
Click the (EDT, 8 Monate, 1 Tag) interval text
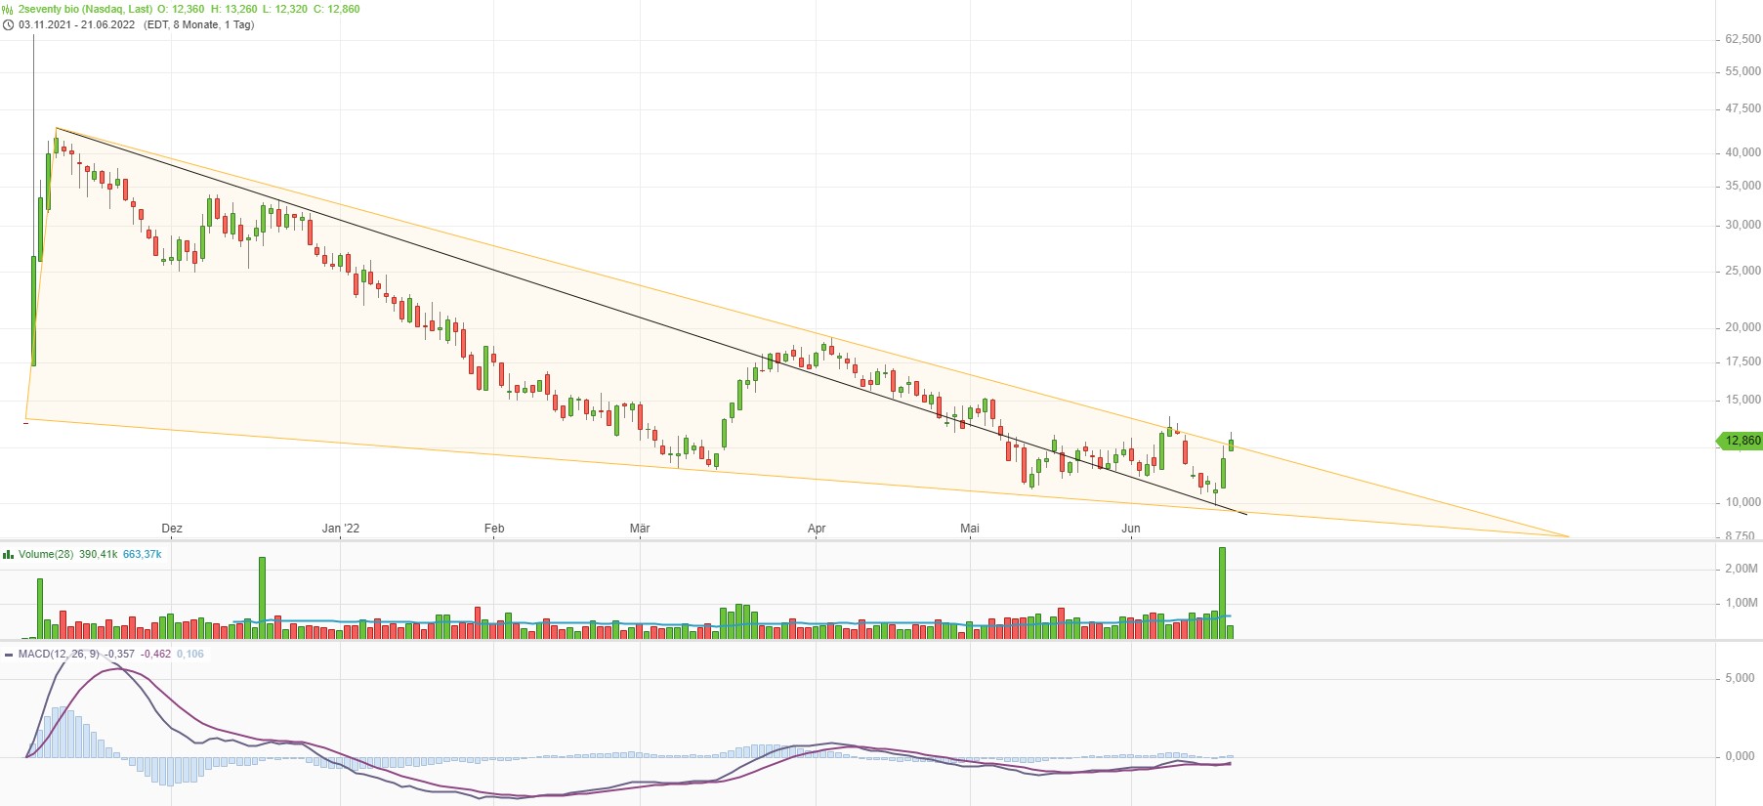point(199,24)
